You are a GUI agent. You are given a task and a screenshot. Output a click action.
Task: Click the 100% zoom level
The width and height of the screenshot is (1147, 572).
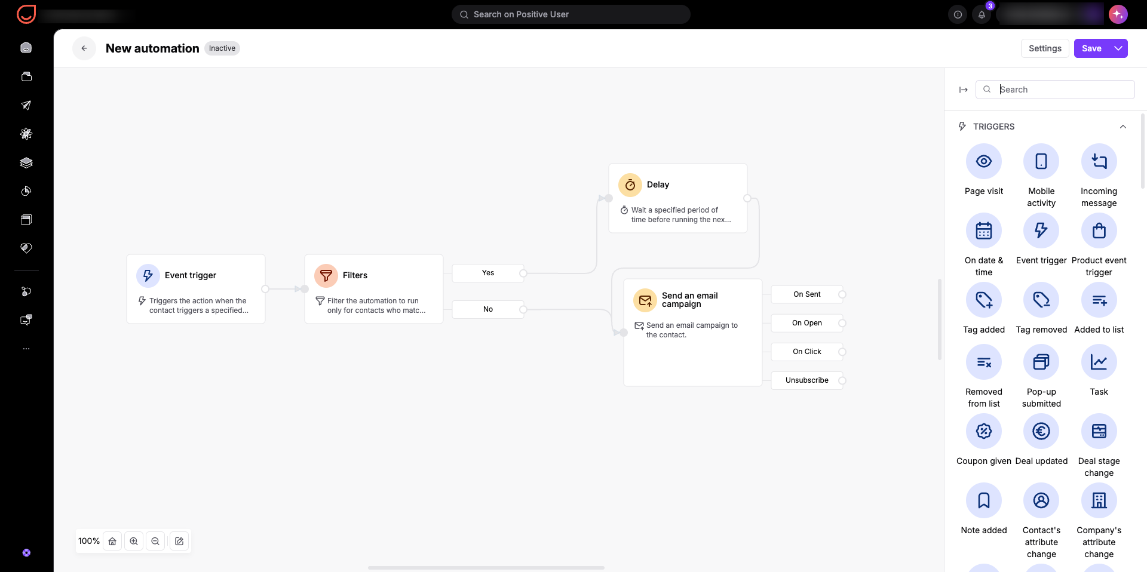(x=89, y=541)
